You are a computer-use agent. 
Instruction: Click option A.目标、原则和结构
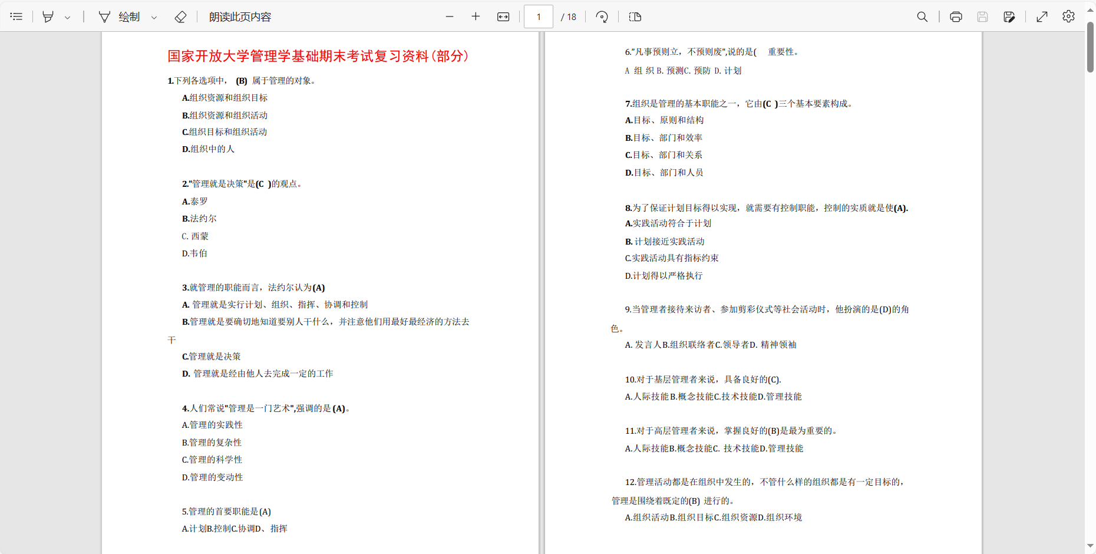[664, 120]
